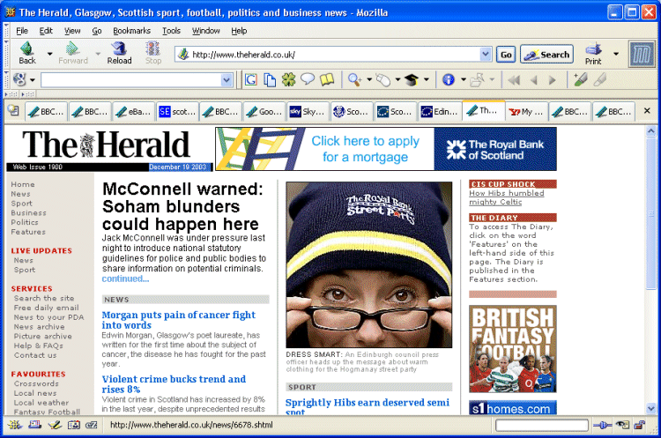The image size is (661, 438).
Task: Open 'Violent crime bucks trend' story
Action: click(174, 384)
